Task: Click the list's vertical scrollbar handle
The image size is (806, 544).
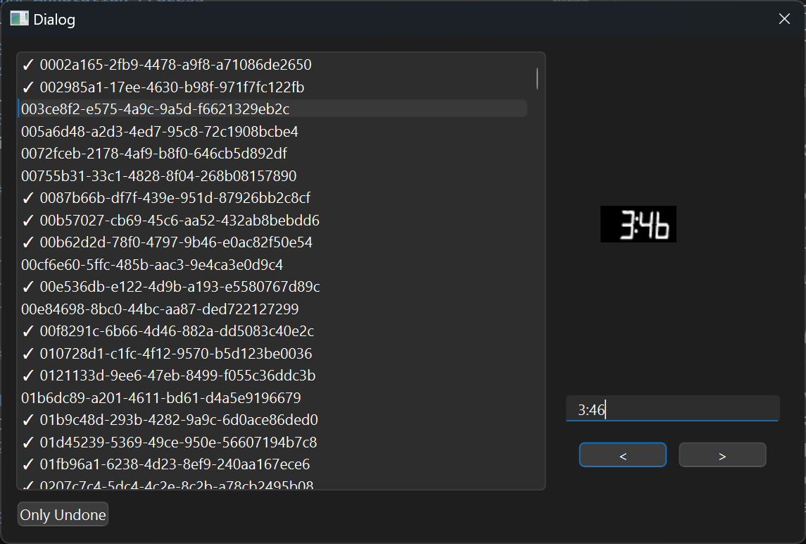Action: pyautogui.click(x=536, y=79)
